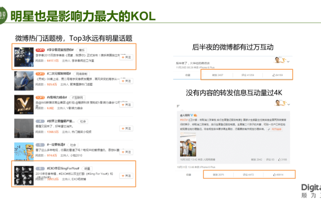This screenshot has height=203, width=321.
Task: Open the second post's dropdown chevron
Action: pos(289,104)
